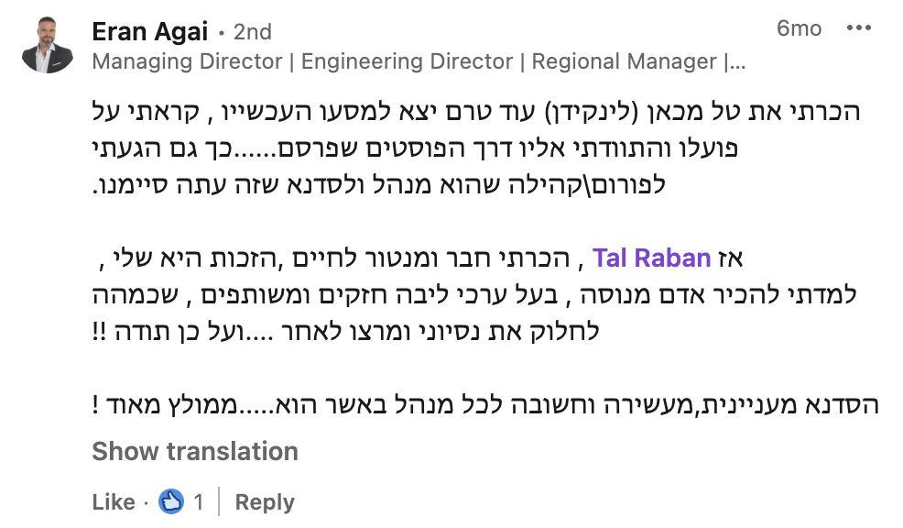
Task: Click "Managing Director" in the headline
Action: click(188, 62)
